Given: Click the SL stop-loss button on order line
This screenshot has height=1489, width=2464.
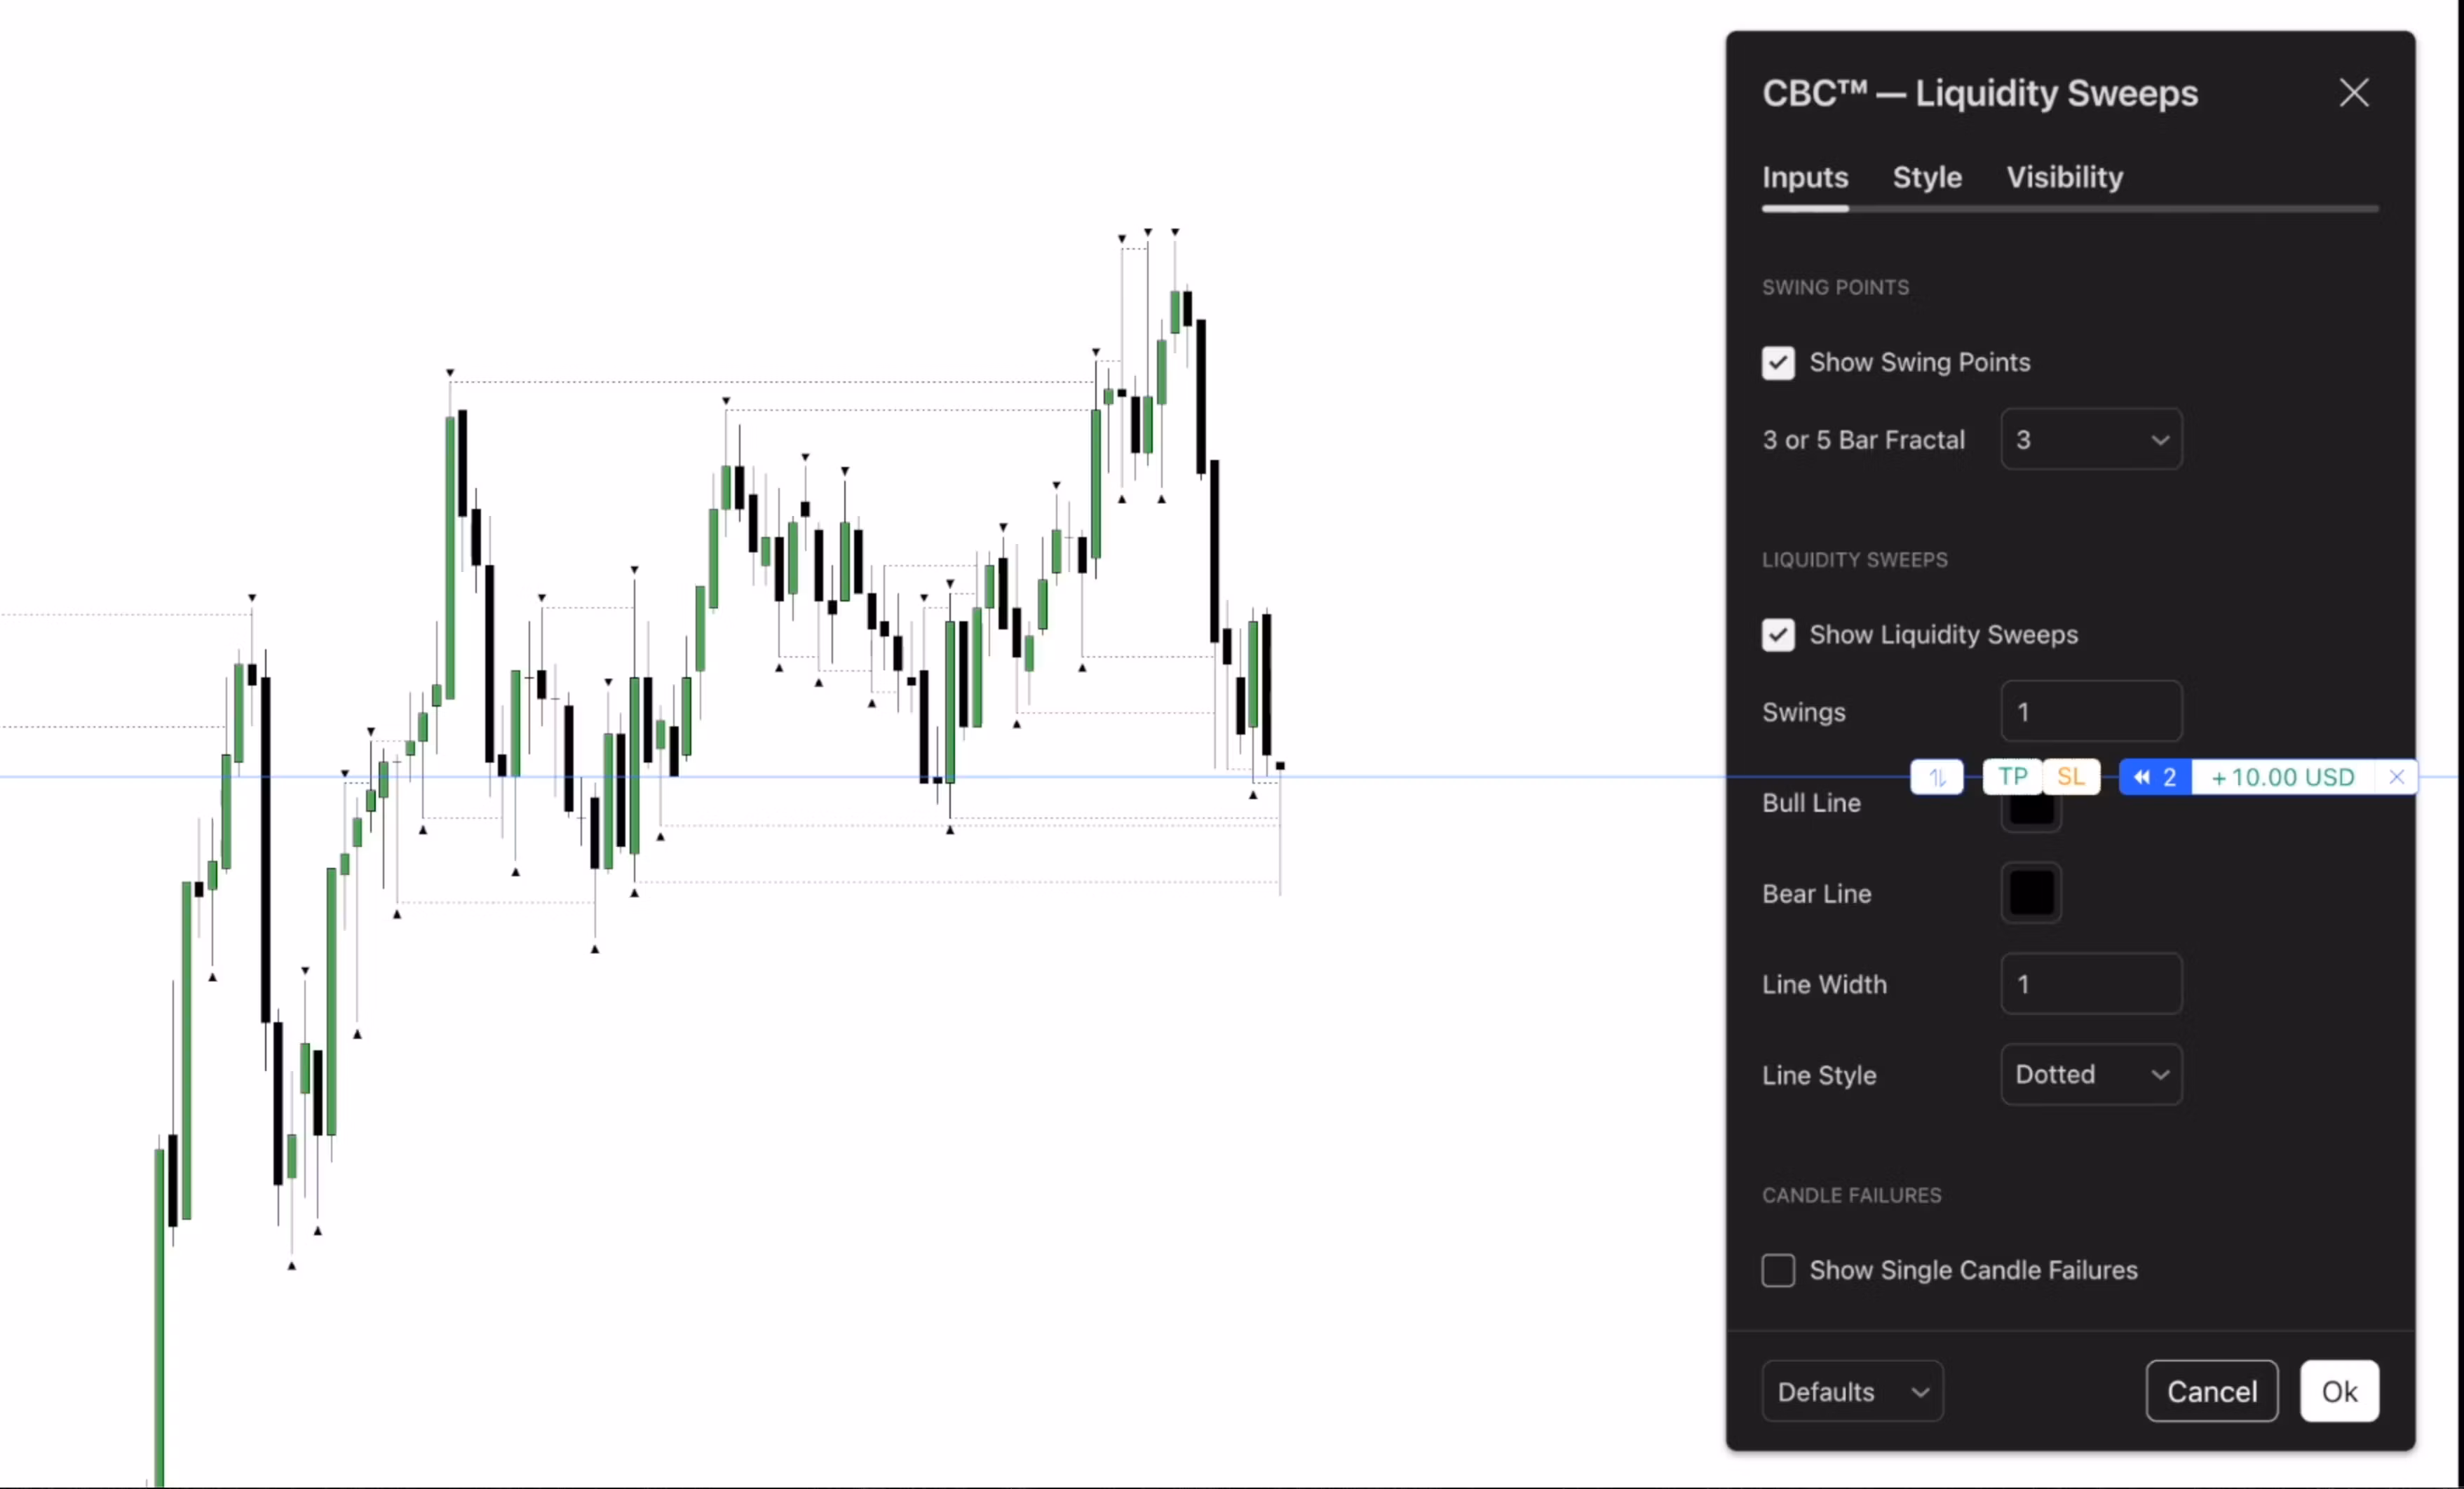Looking at the screenshot, I should click(x=2071, y=777).
